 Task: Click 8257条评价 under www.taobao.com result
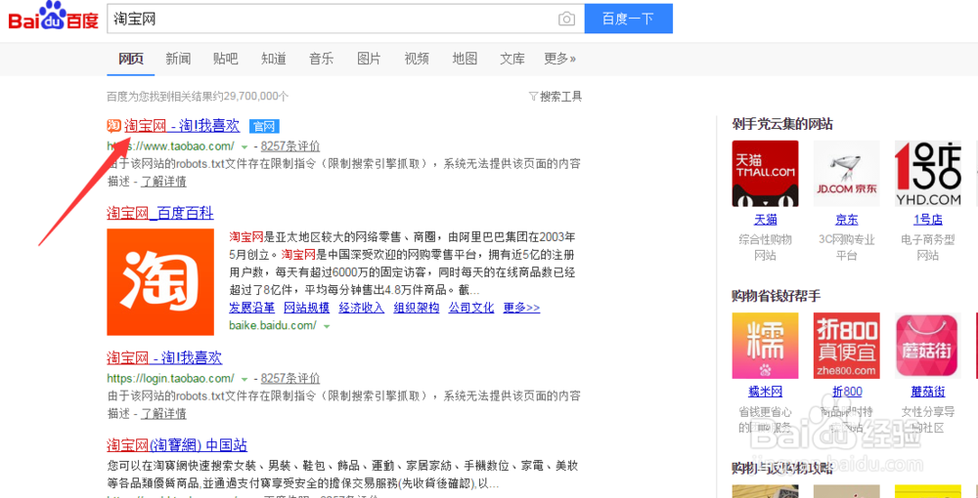click(x=290, y=146)
